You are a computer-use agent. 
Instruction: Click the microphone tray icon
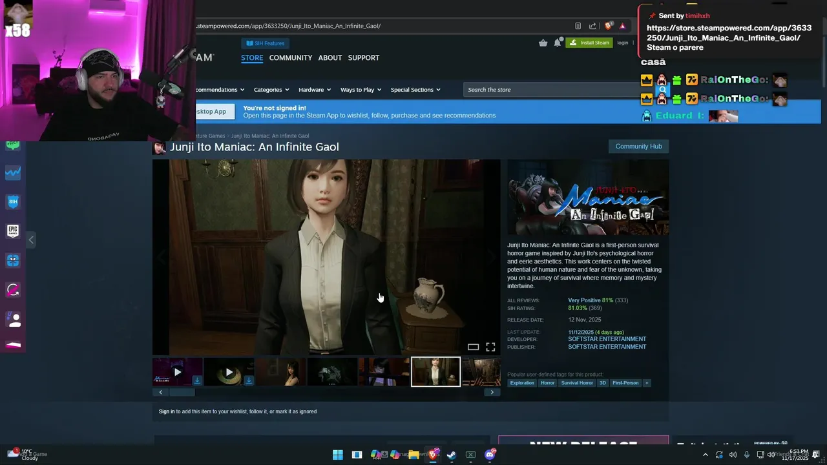(x=747, y=455)
